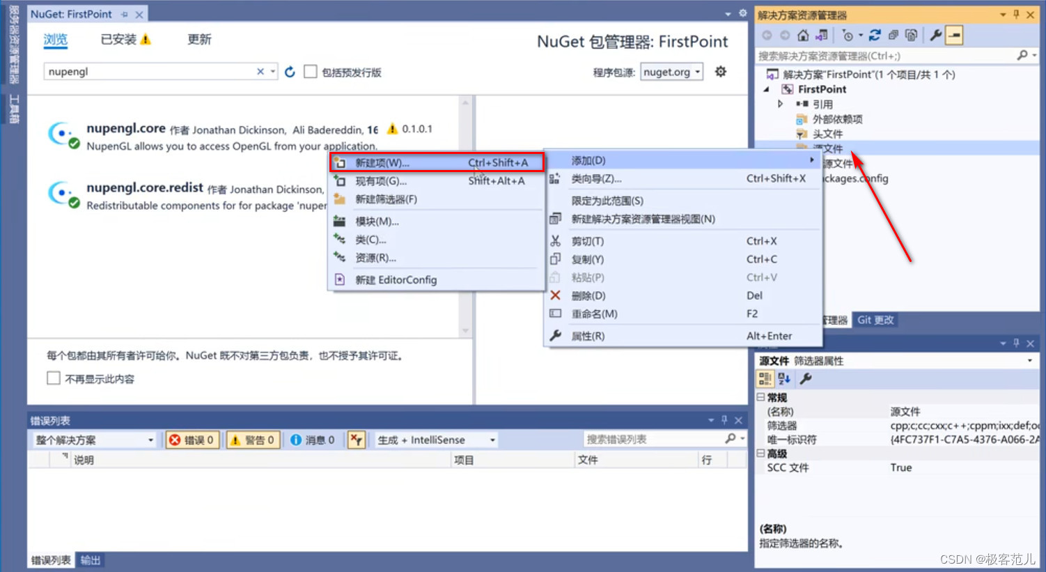Select Existing Item (现有项) in the submenu
The width and height of the screenshot is (1046, 572).
coord(437,181)
